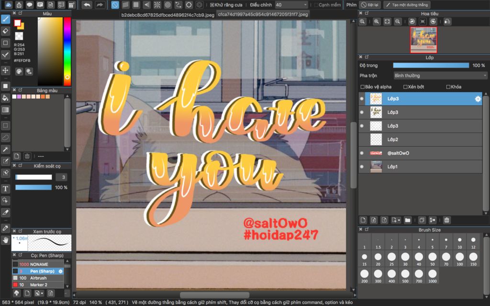
Task: Delete the selected layer with trash icon
Action: pyautogui.click(x=447, y=220)
